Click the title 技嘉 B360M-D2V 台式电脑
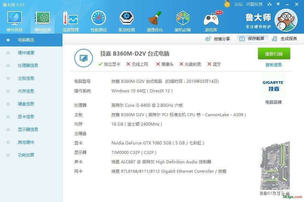304x202 pixels. pos(135,54)
